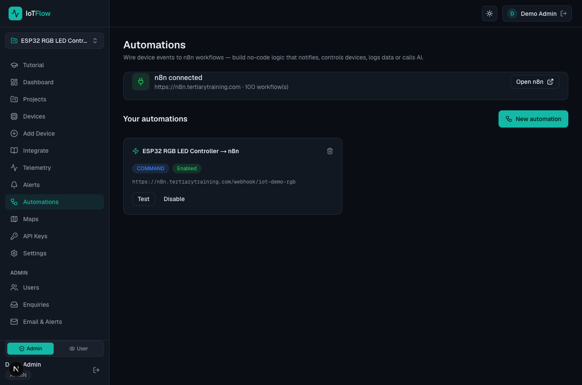Open Projects in the sidebar

point(54,99)
